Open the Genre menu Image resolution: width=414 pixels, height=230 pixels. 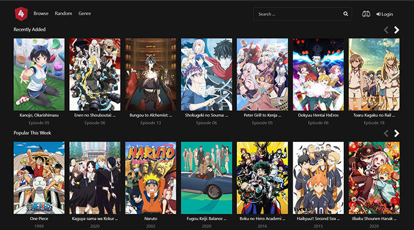click(x=85, y=13)
